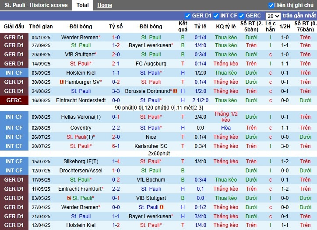The height and width of the screenshot is (230, 317).
Task: Click the red card icon next to Borussia Dortmund
Action: (x=175, y=91)
